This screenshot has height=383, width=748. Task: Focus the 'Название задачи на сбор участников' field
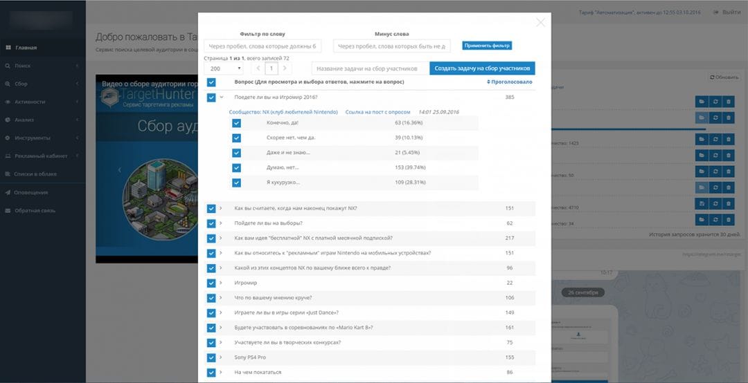point(370,68)
